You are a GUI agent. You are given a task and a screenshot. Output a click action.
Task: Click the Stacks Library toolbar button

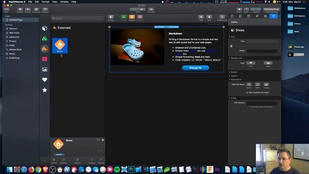tap(111, 17)
